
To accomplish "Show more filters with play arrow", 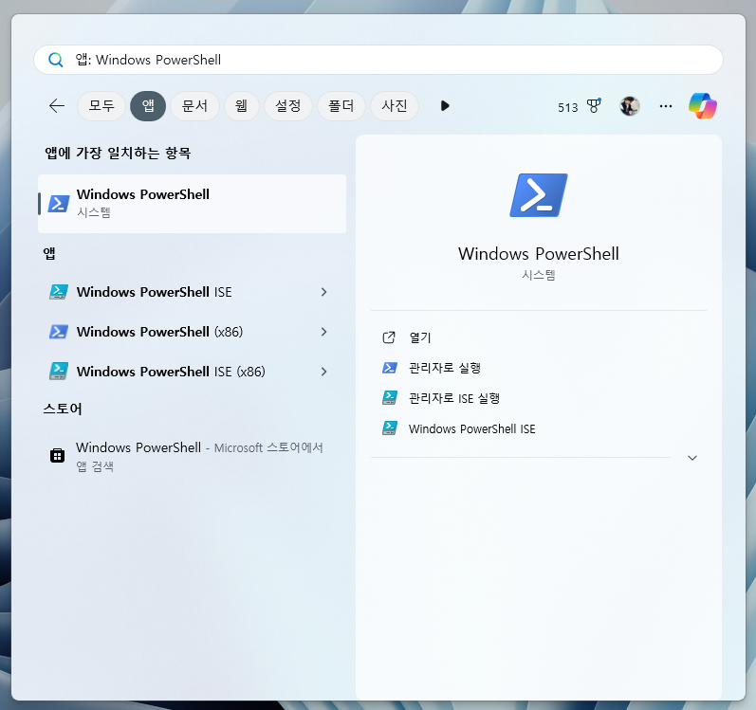I will (445, 105).
